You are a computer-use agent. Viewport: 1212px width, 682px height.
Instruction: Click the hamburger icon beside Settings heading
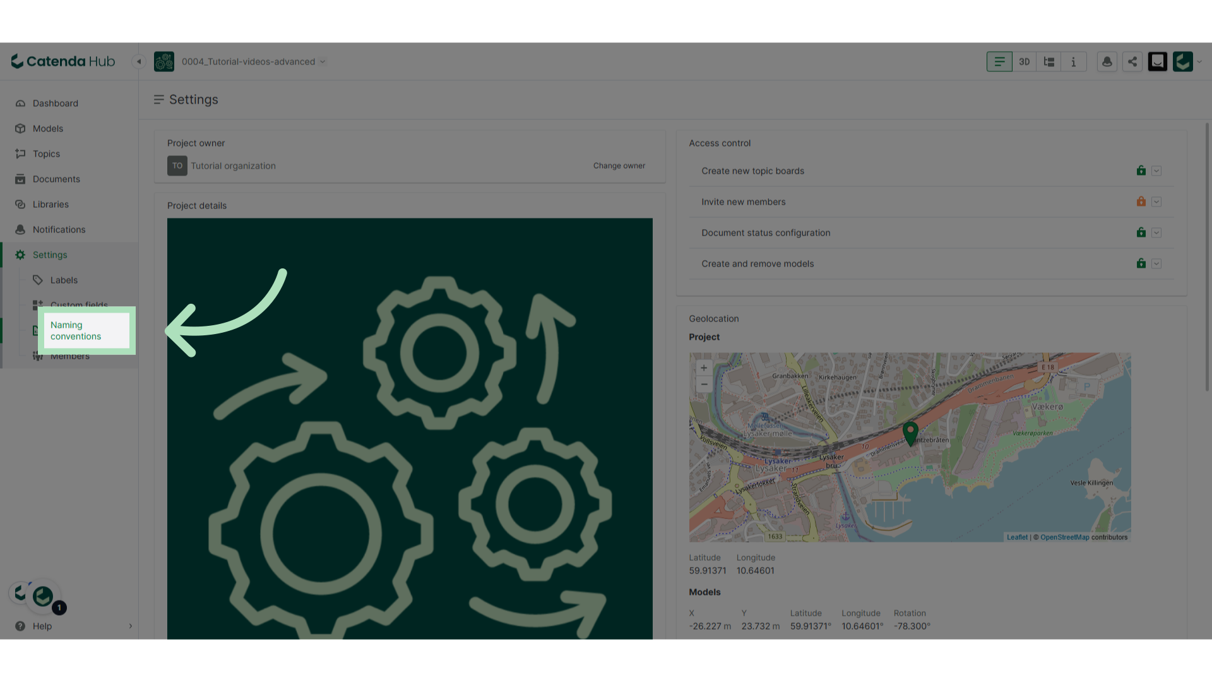point(158,100)
